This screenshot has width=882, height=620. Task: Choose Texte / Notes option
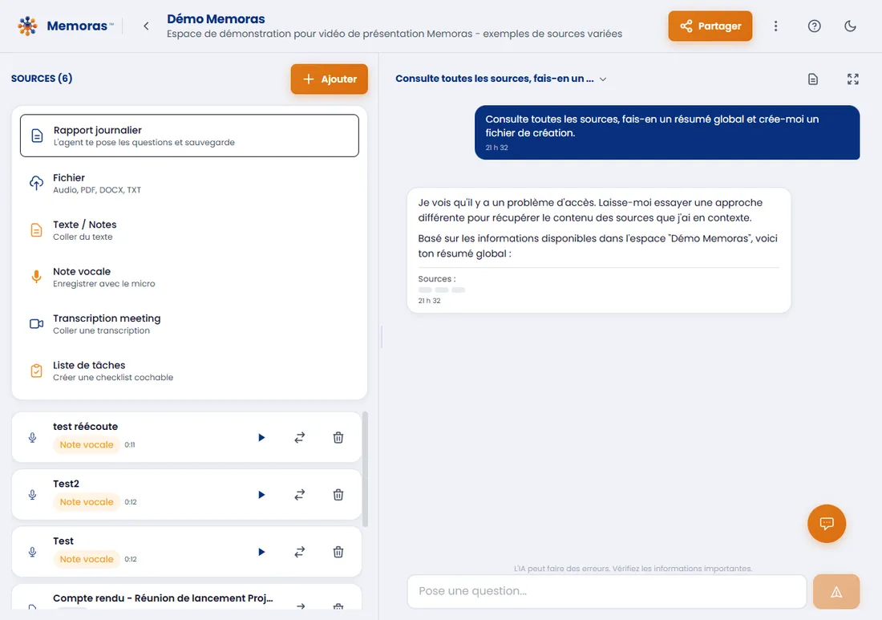click(189, 229)
